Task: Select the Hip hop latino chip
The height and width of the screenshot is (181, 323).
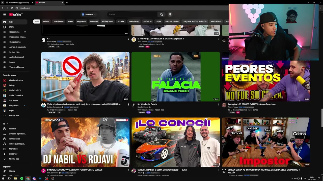Action: (108, 21)
